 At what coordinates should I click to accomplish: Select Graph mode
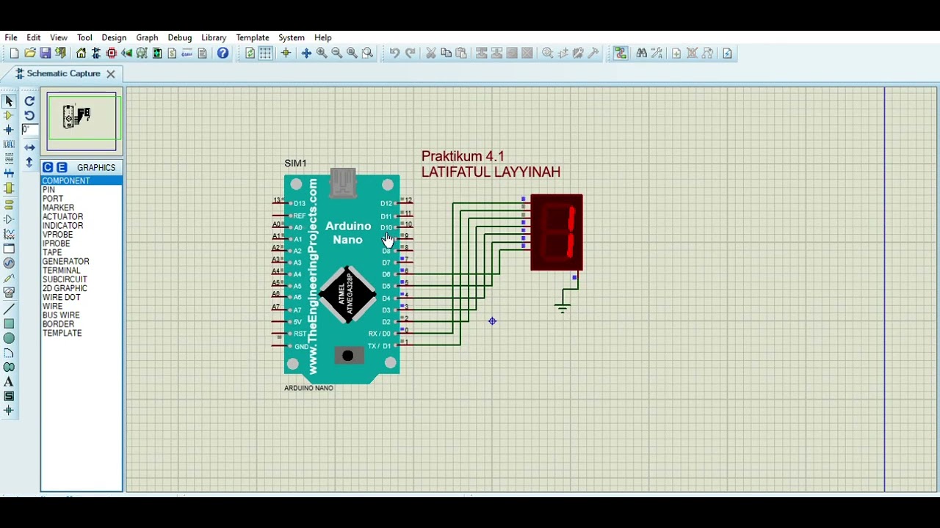9,234
